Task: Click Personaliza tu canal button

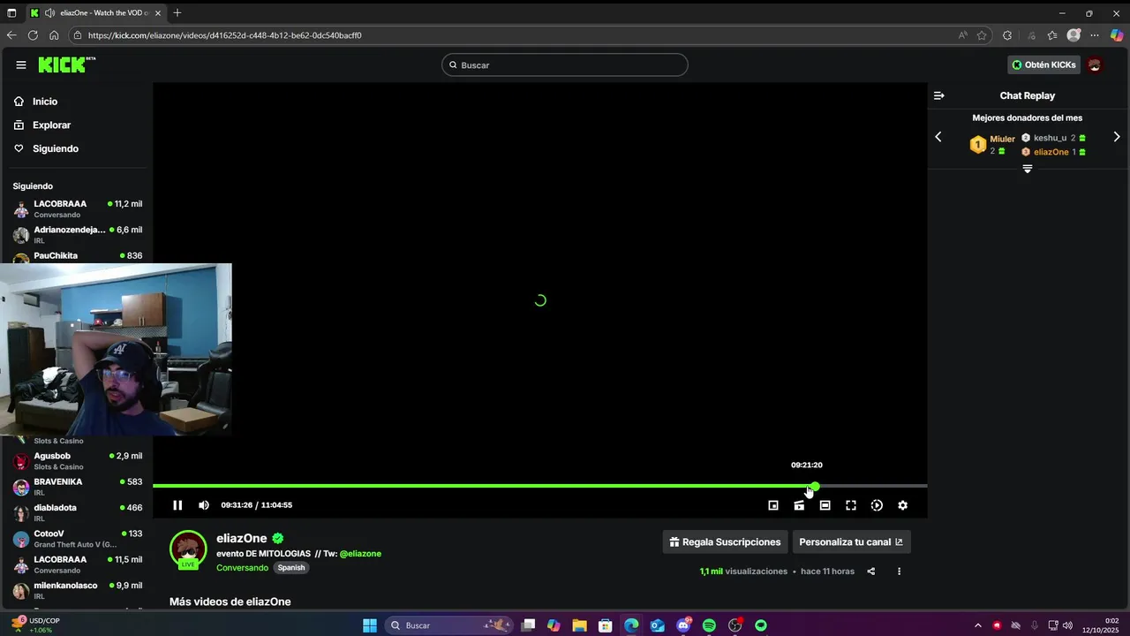Action: (851, 542)
